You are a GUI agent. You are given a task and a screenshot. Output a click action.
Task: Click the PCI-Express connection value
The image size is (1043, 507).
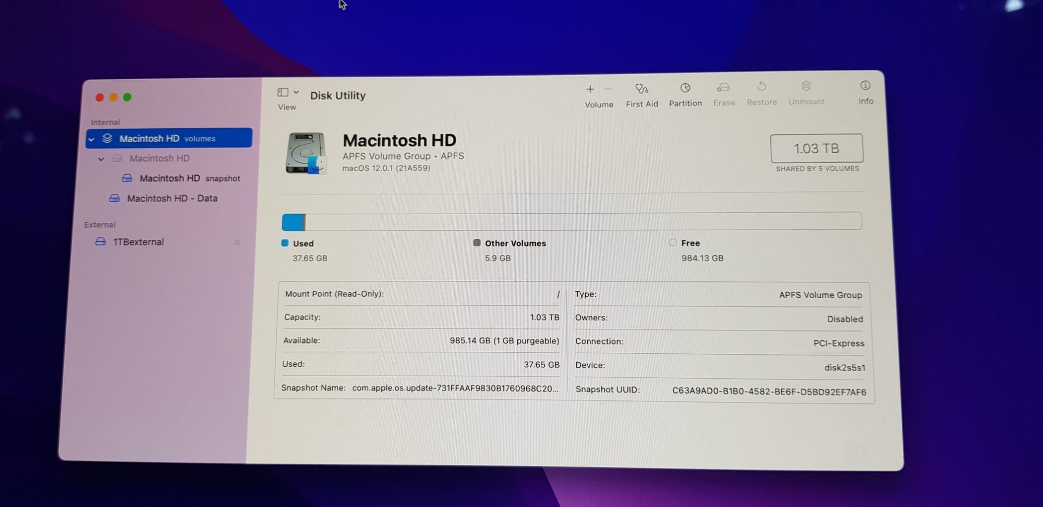click(839, 343)
